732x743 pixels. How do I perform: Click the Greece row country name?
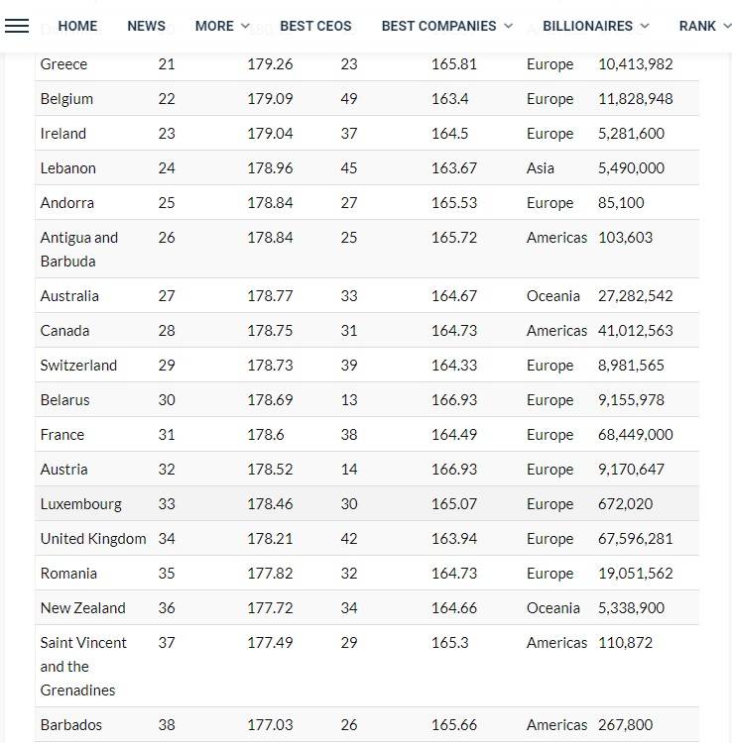(x=63, y=64)
